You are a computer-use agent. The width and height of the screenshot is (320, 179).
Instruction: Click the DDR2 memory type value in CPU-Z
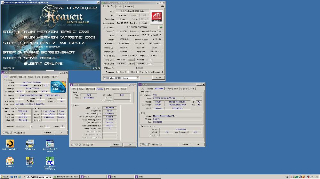coord(89,95)
